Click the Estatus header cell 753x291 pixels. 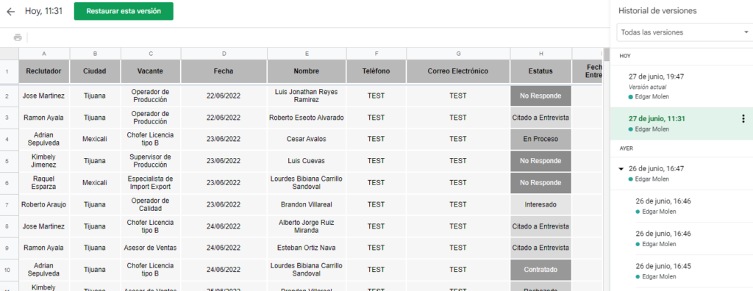(x=540, y=71)
